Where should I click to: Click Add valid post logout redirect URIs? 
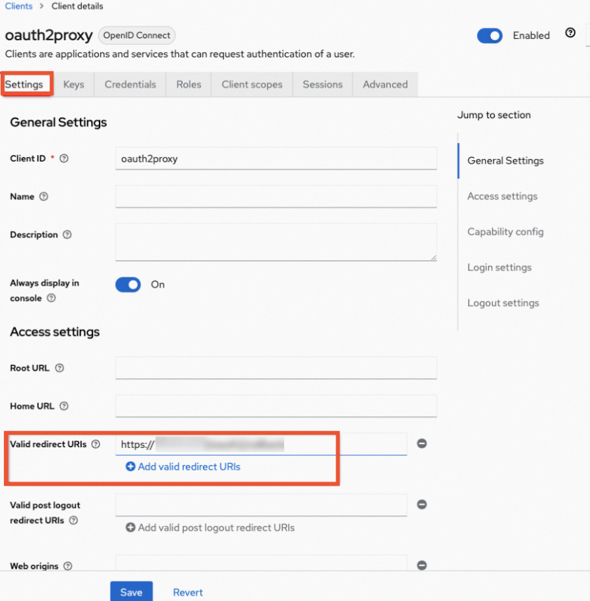coord(210,528)
